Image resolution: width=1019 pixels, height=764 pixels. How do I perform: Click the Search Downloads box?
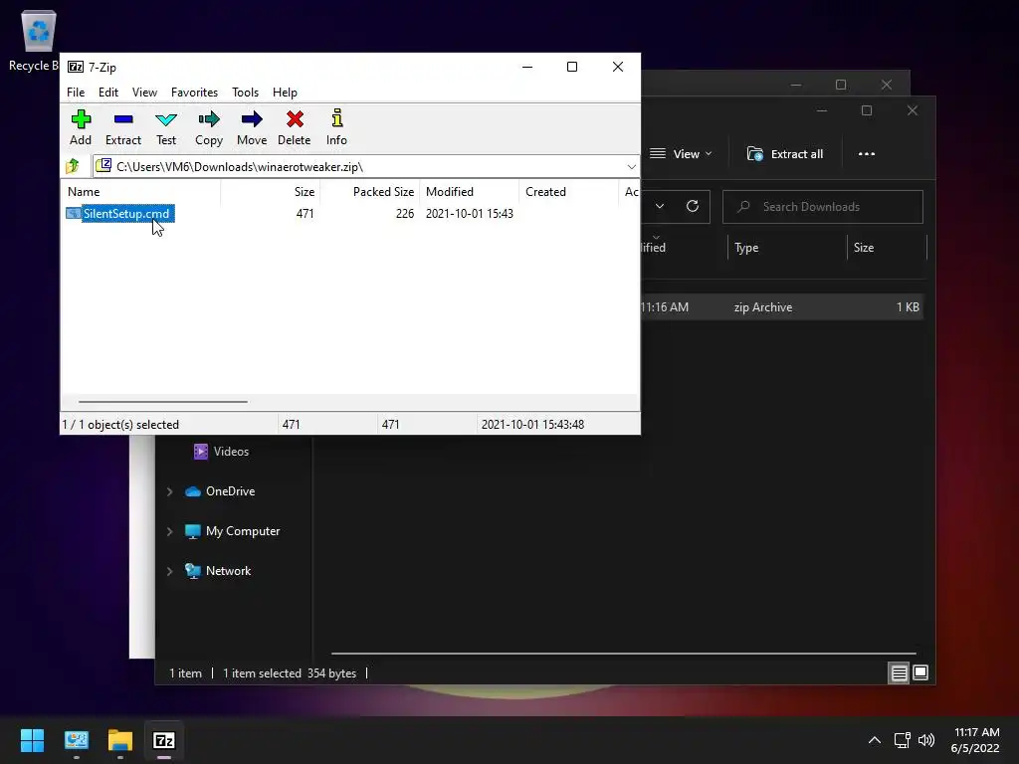pos(823,207)
